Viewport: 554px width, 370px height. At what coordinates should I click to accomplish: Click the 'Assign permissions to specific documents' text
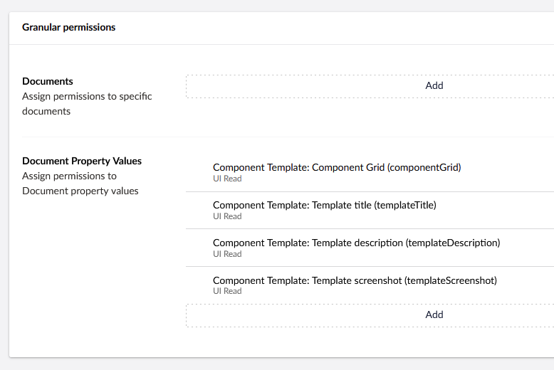click(87, 104)
